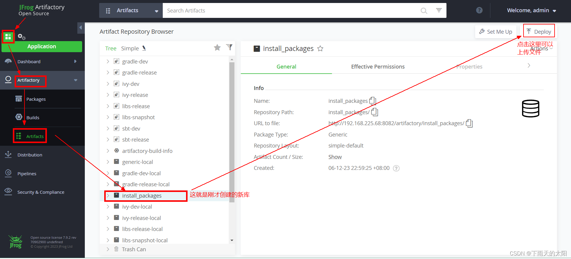Viewport: 571px width, 259px height.
Task: Open help tooltip next to Created date
Action: tap(396, 168)
